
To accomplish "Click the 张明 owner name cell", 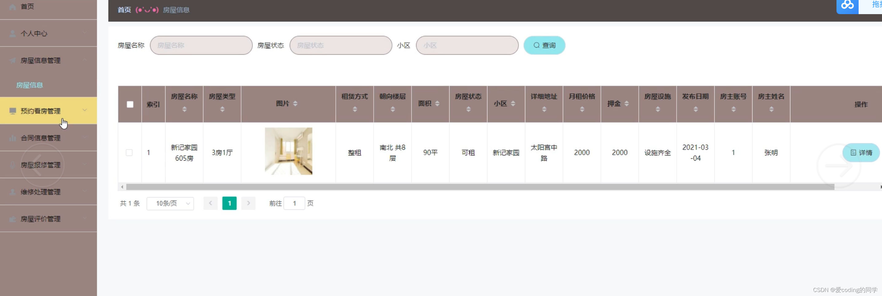I will click(x=771, y=153).
